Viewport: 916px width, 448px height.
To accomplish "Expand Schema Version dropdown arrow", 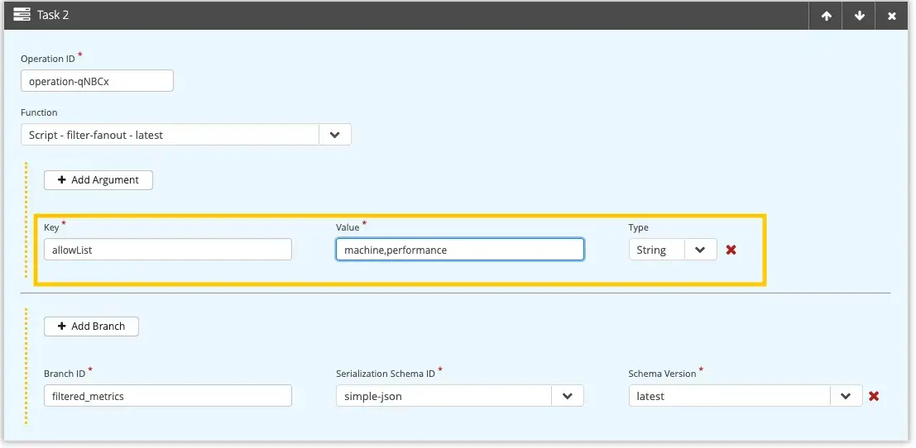I will 846,396.
